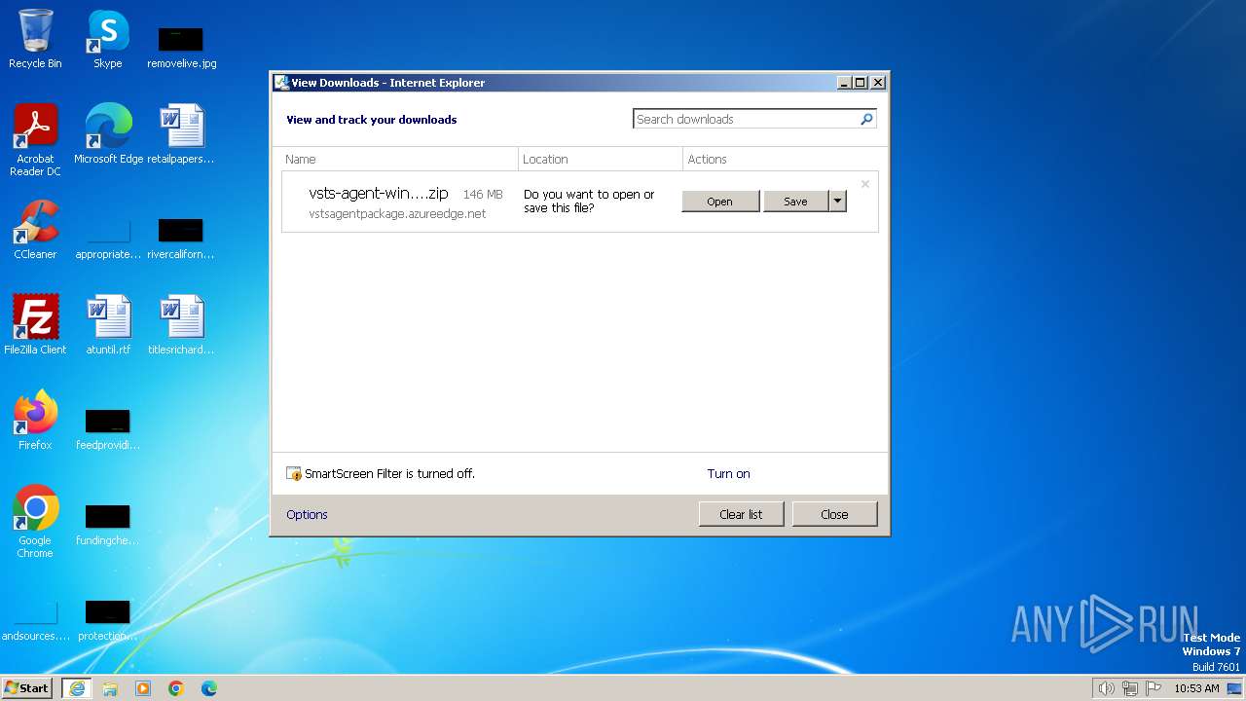Select the titlesrichard Word document icon
The height and width of the screenshot is (701, 1246).
181,325
